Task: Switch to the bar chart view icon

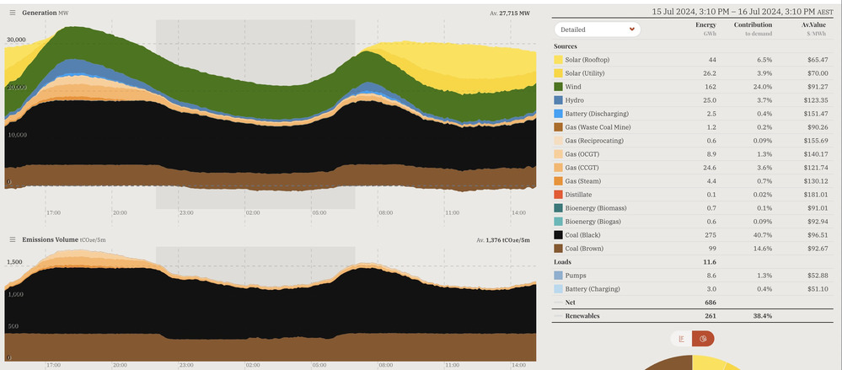Action: click(681, 338)
